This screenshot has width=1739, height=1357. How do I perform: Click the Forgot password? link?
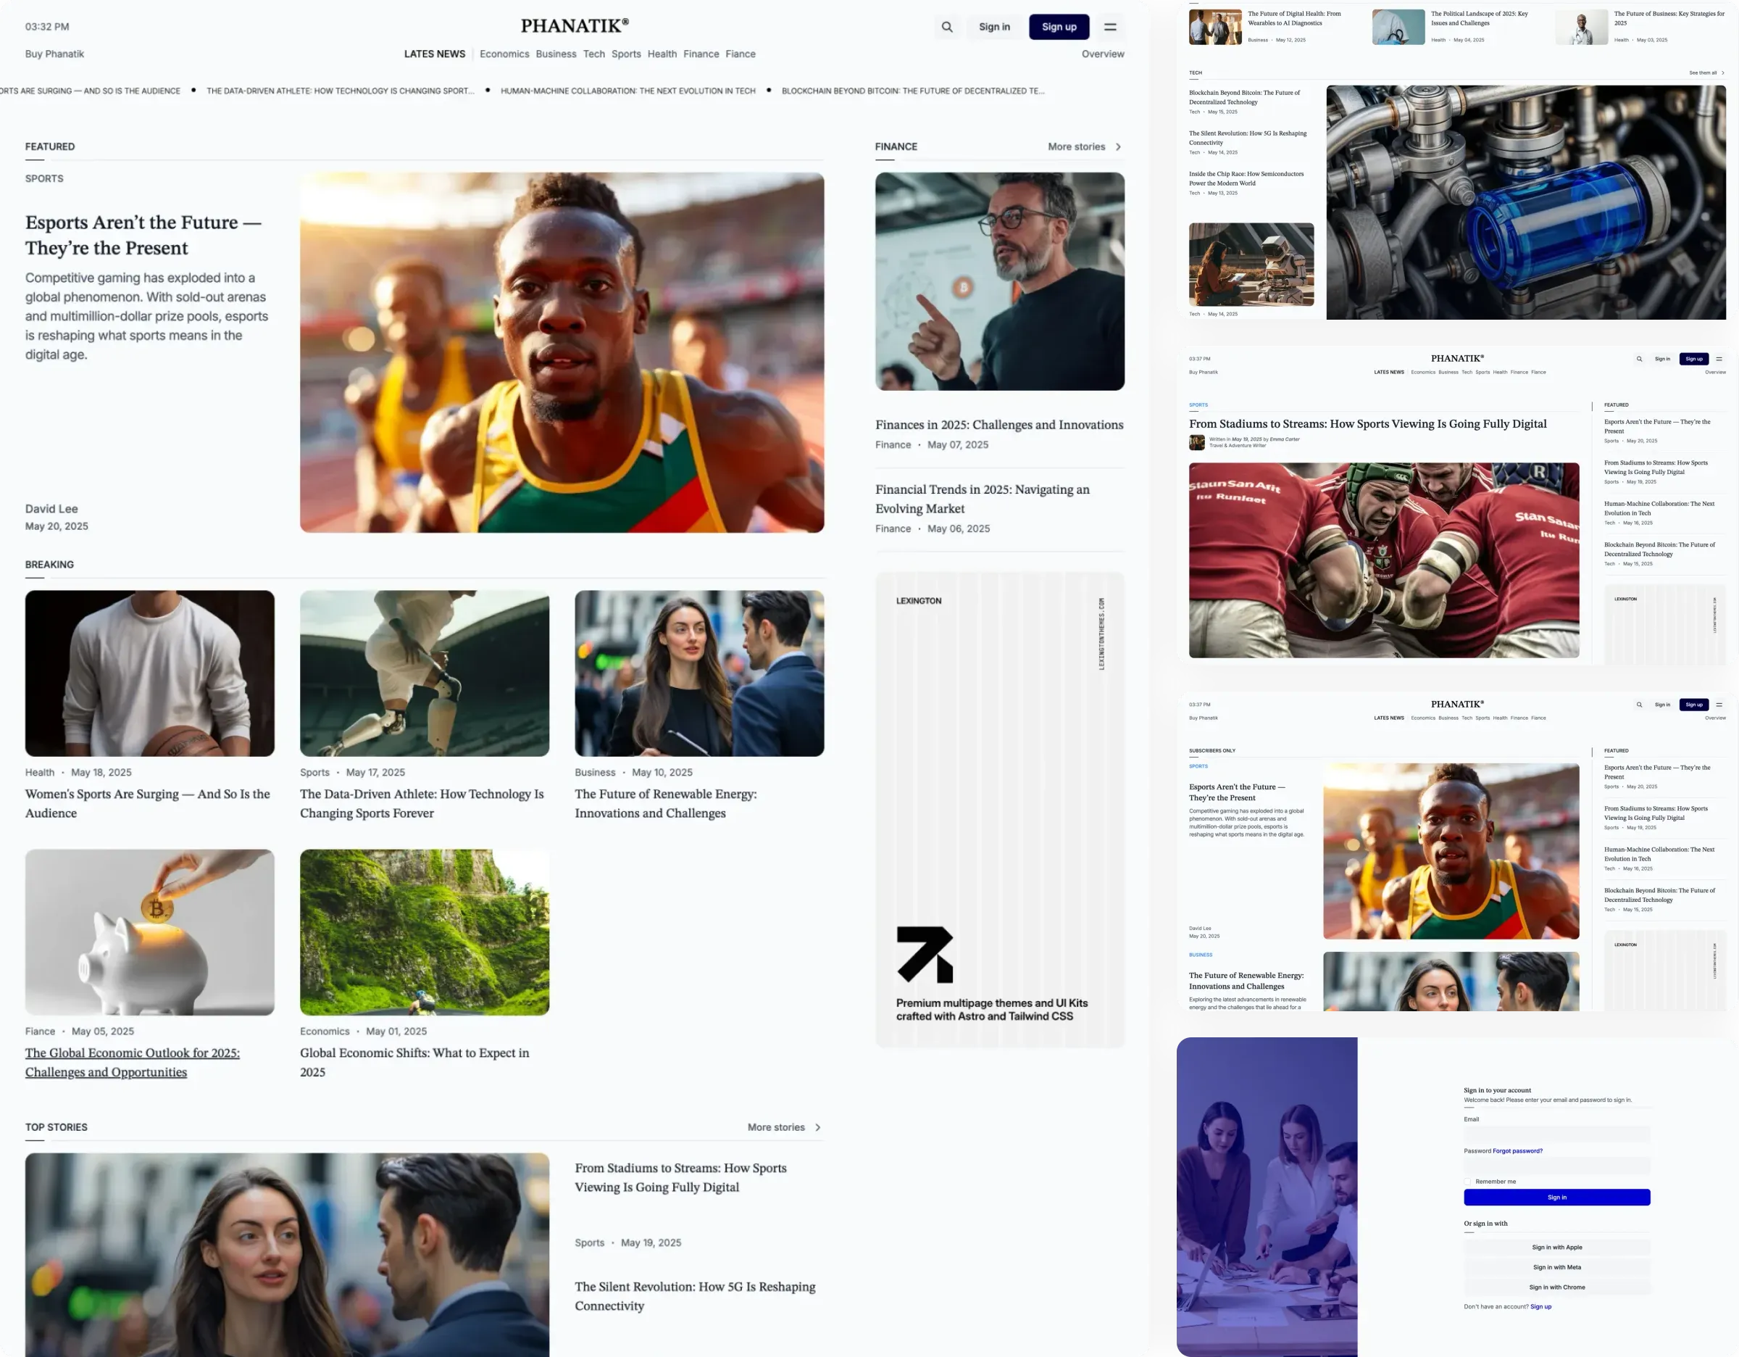click(1518, 1150)
